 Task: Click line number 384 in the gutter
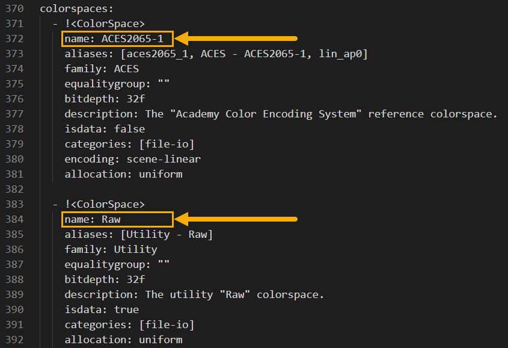[x=14, y=220]
